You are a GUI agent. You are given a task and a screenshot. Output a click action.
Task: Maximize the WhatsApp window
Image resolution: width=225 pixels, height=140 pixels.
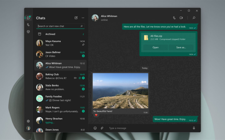click(189, 11)
